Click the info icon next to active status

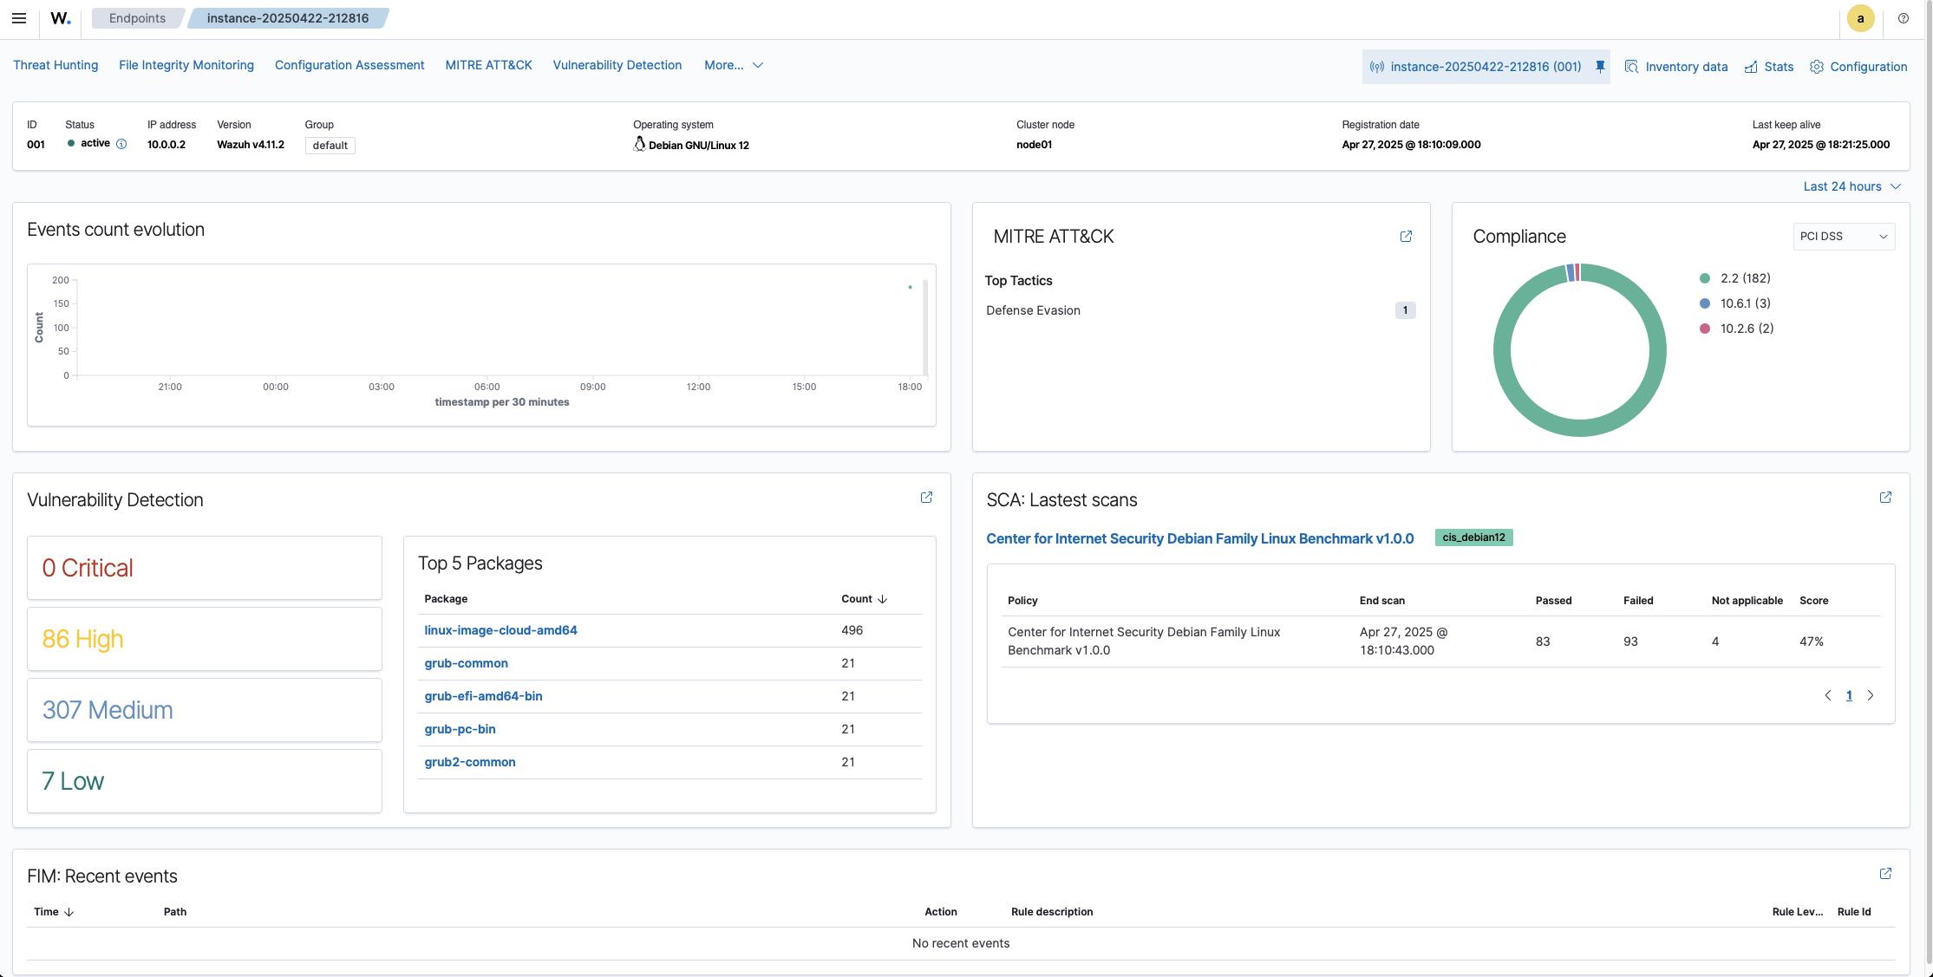tap(121, 144)
